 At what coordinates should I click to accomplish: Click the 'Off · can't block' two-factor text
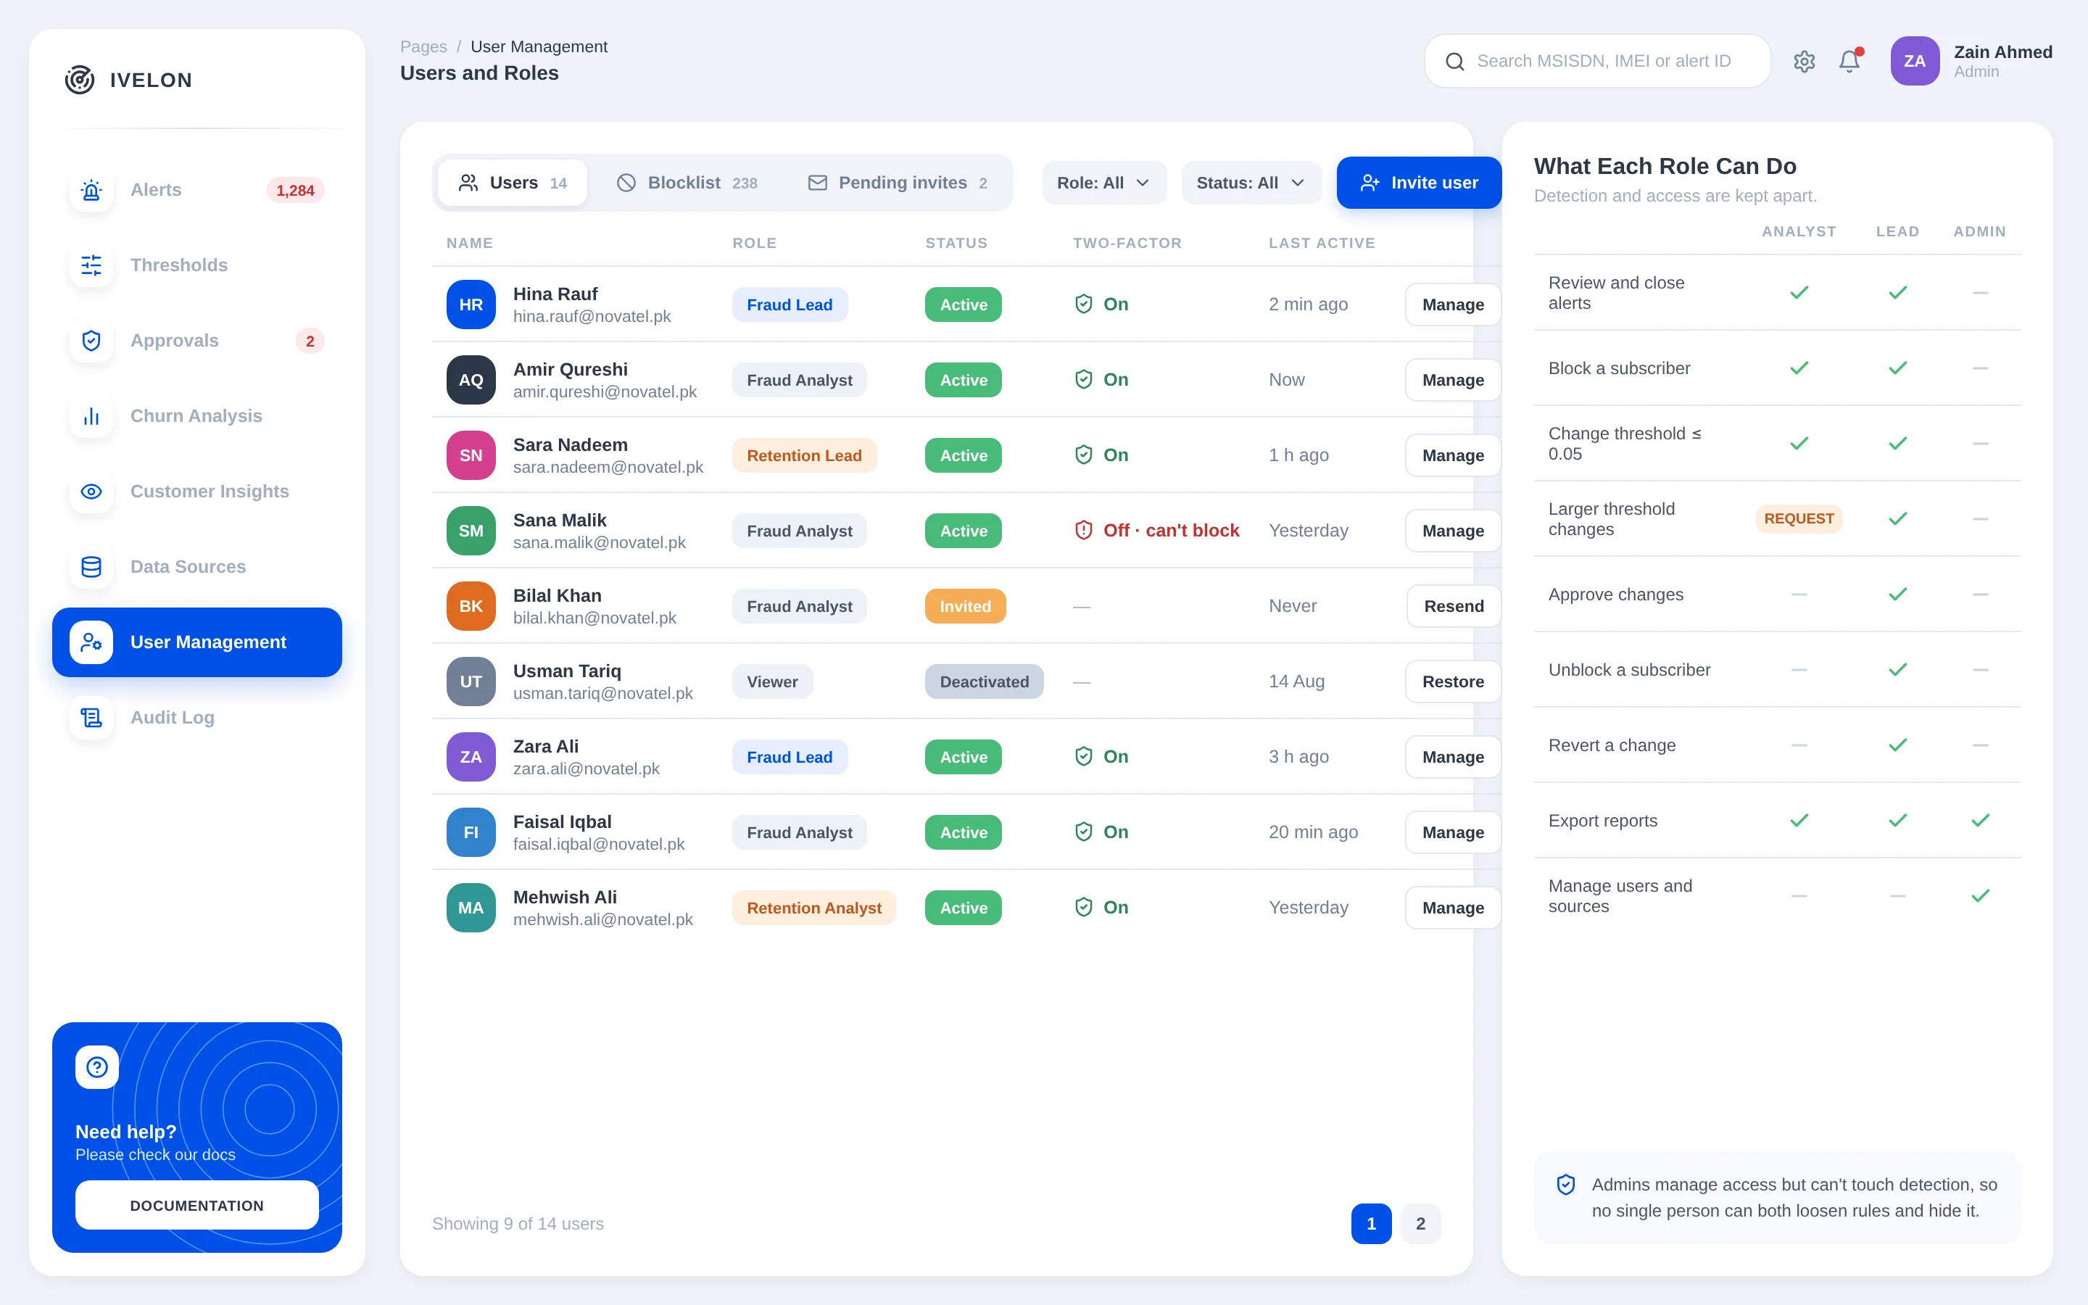[x=1171, y=530]
